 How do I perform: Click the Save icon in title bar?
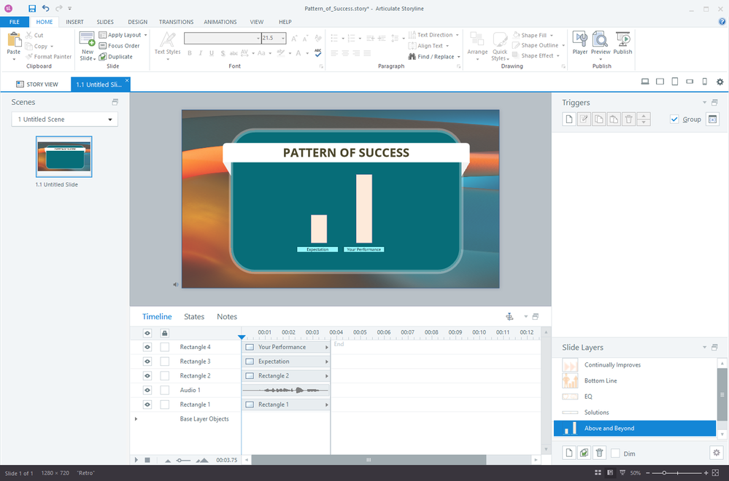point(31,8)
